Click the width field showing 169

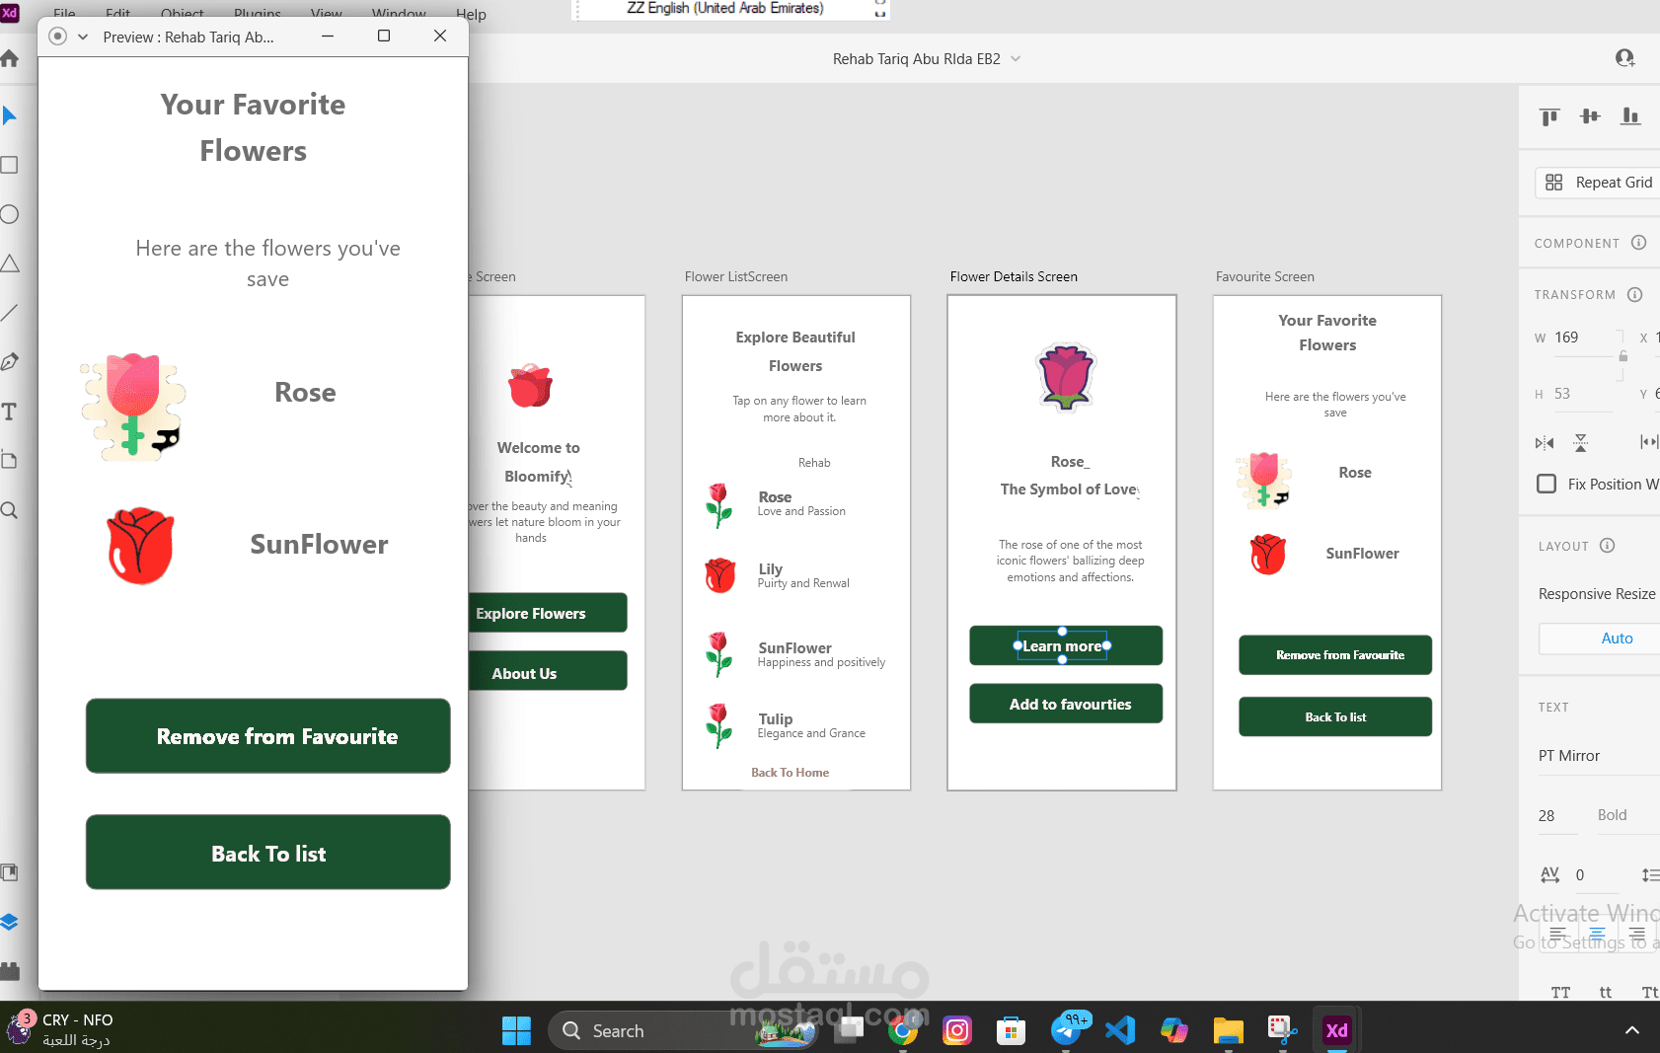[x=1585, y=338]
